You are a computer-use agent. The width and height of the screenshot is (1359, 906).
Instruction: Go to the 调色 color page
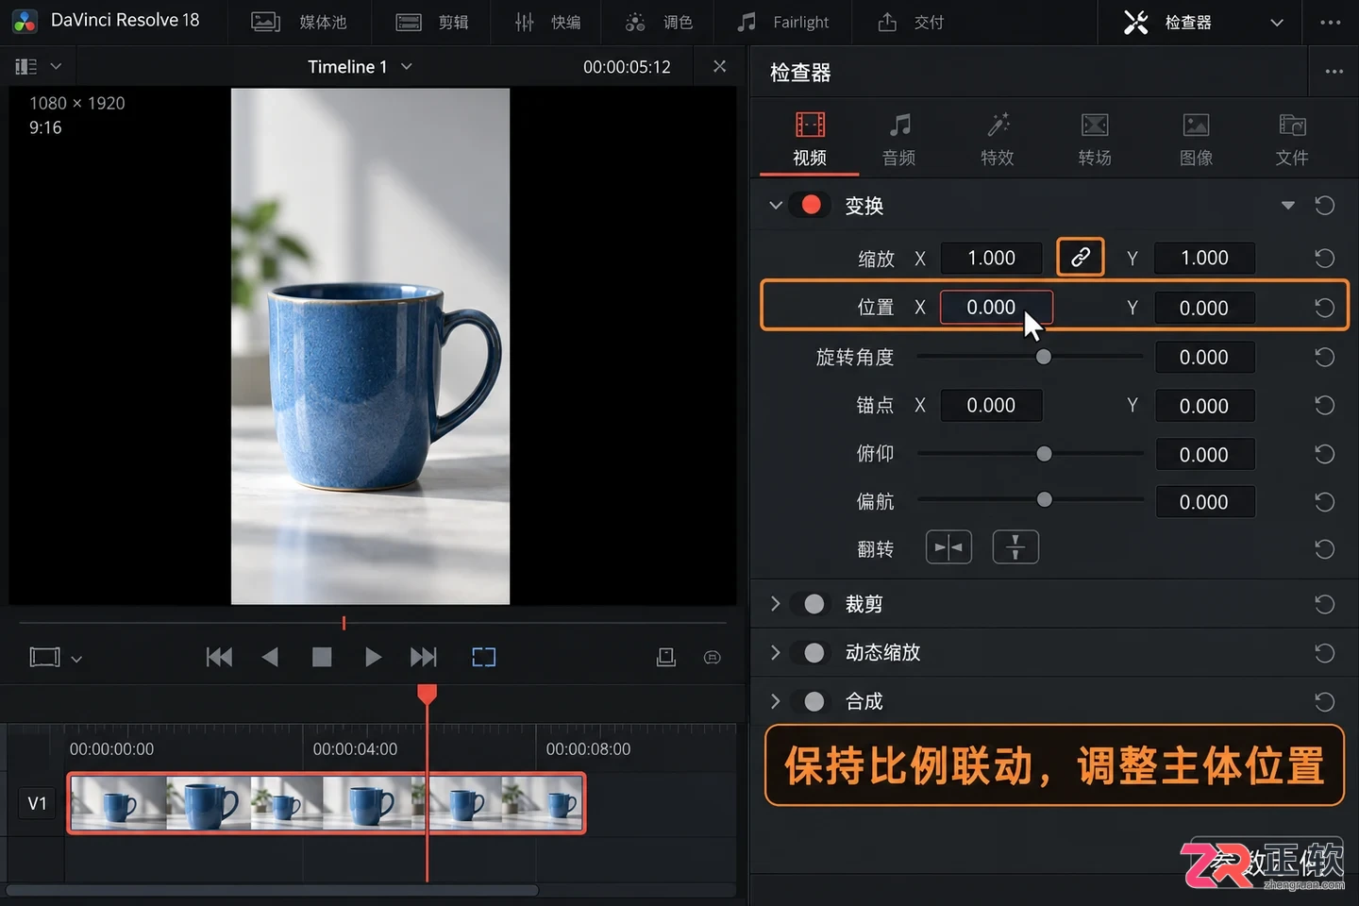click(659, 22)
